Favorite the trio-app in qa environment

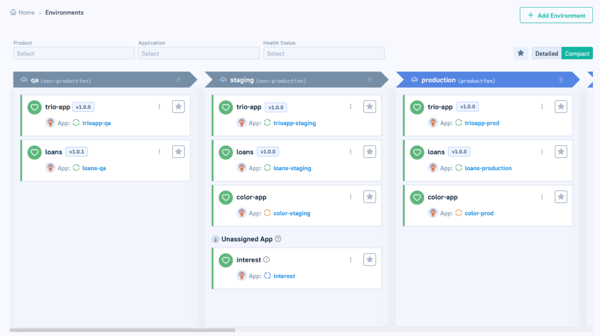pyautogui.click(x=179, y=107)
